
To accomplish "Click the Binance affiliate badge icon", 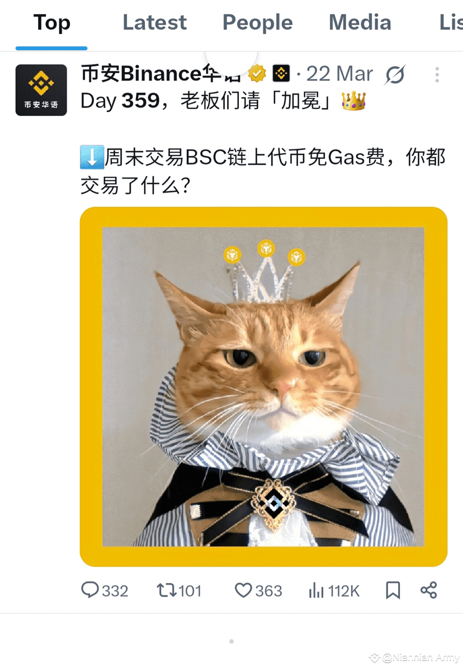I will click(281, 74).
